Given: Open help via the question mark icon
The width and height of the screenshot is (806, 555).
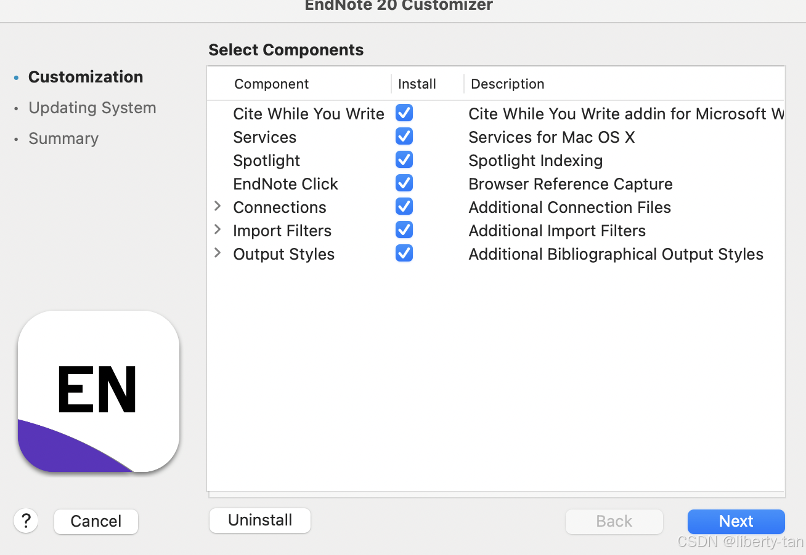Looking at the screenshot, I should click(x=25, y=521).
